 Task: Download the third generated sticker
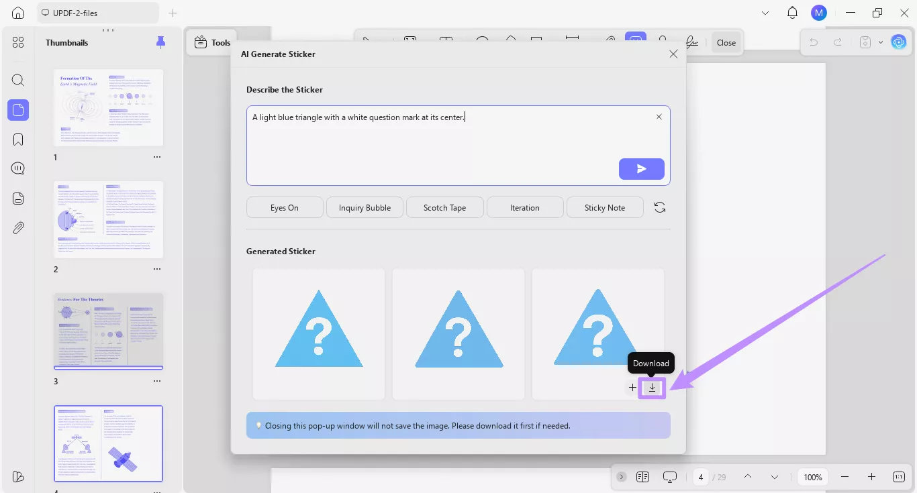tap(651, 387)
